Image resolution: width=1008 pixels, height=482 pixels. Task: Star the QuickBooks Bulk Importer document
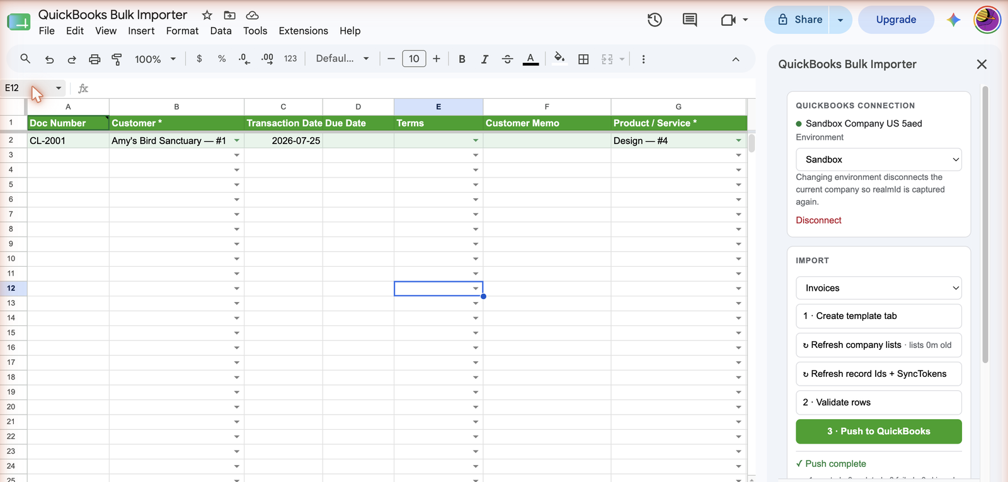tap(207, 15)
